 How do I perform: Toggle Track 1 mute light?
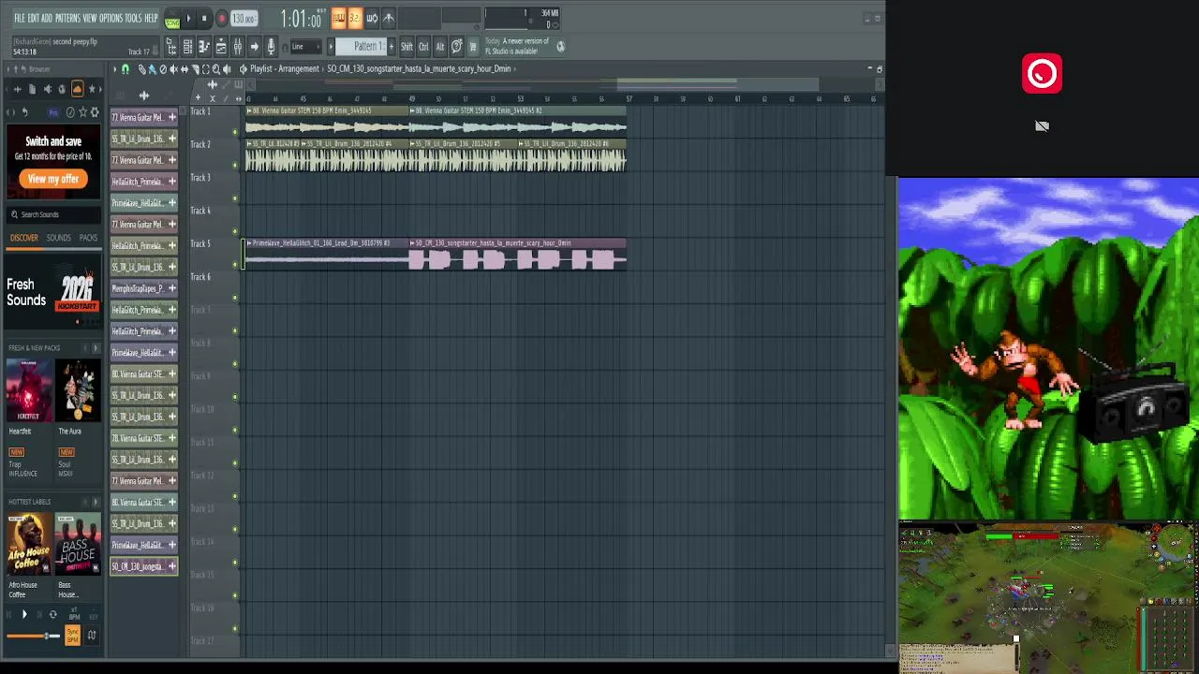(235, 132)
